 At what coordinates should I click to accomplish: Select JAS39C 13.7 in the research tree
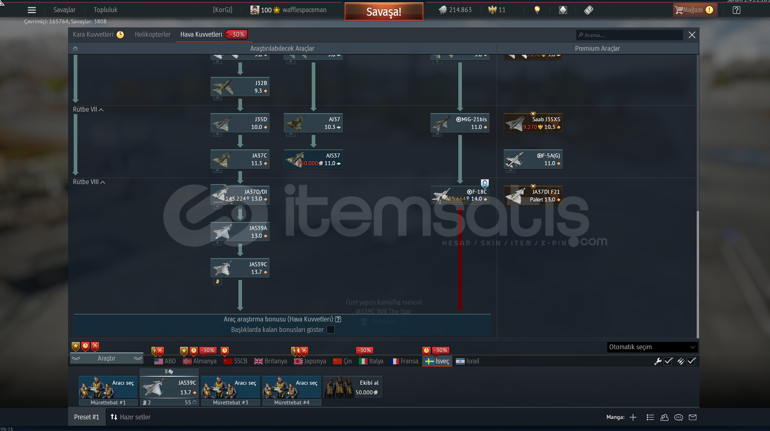point(240,268)
